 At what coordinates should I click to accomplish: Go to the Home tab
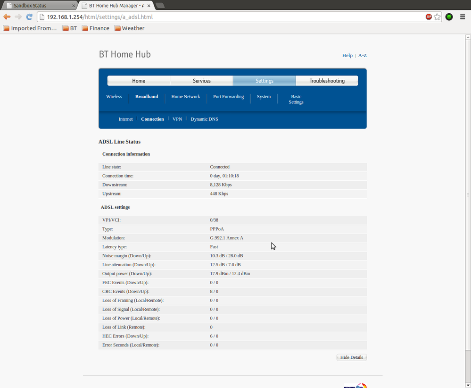coord(139,81)
